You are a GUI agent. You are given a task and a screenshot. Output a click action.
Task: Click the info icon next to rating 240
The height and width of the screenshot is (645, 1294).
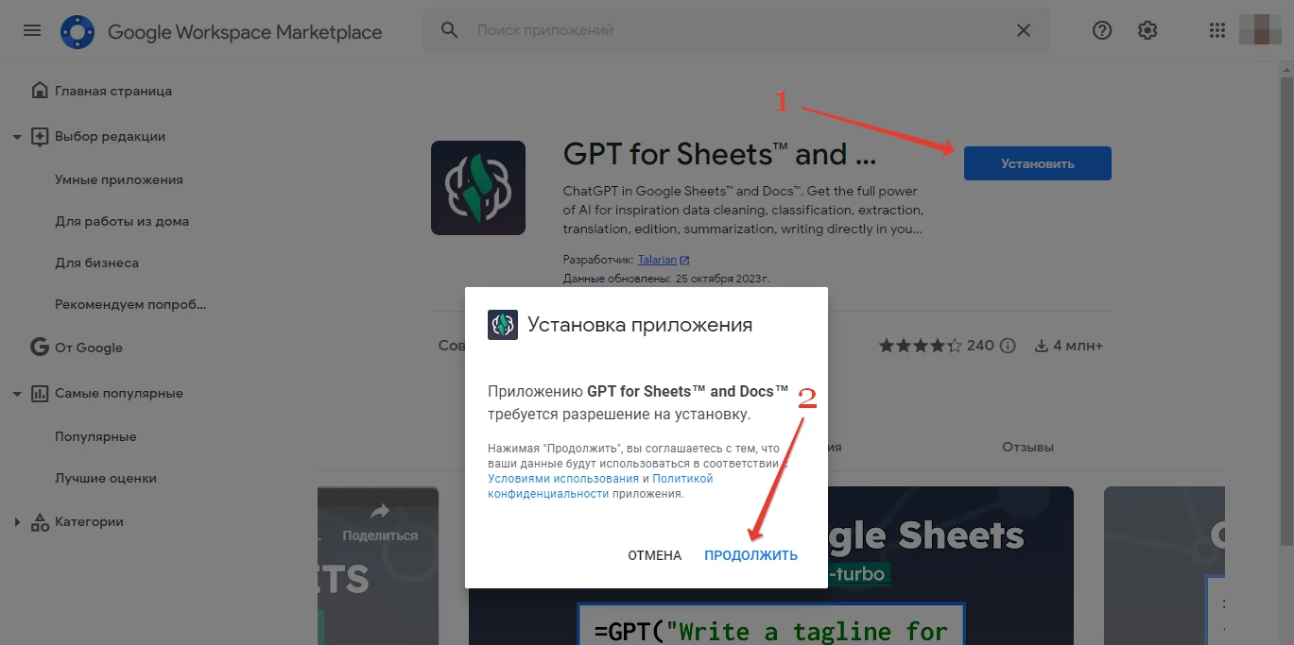(x=1009, y=346)
